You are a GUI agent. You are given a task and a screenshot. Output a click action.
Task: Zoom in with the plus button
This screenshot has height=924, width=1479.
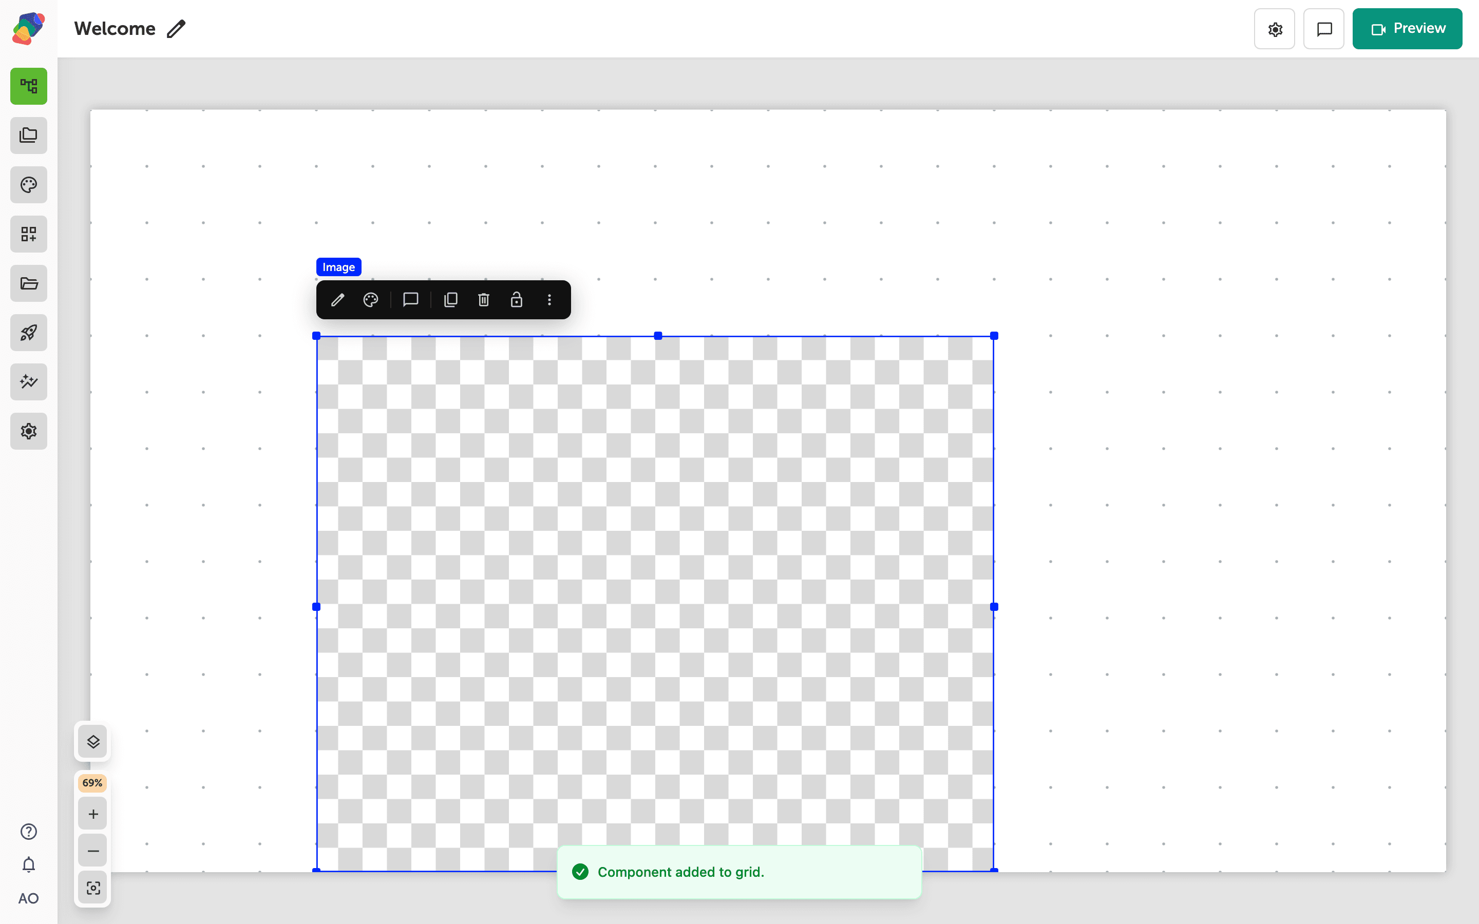click(93, 814)
